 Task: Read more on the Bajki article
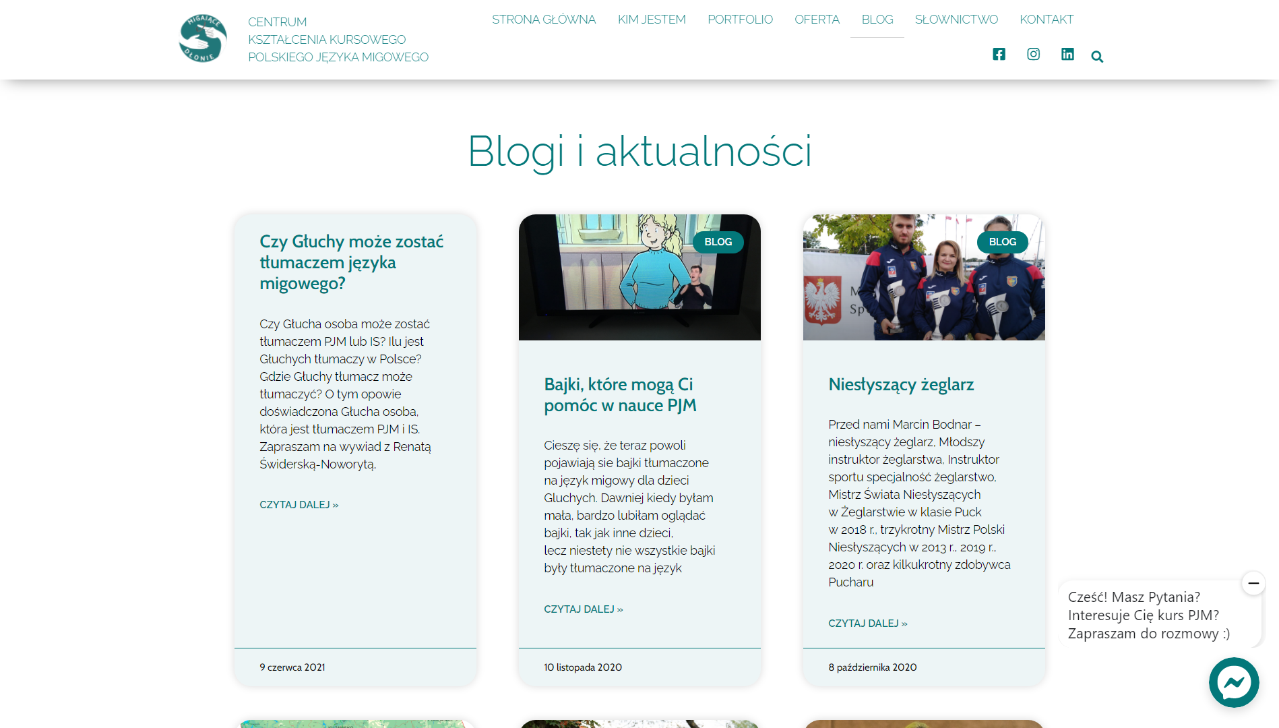point(584,609)
